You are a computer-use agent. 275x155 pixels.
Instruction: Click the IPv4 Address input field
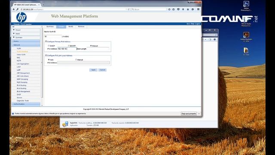point(67,49)
